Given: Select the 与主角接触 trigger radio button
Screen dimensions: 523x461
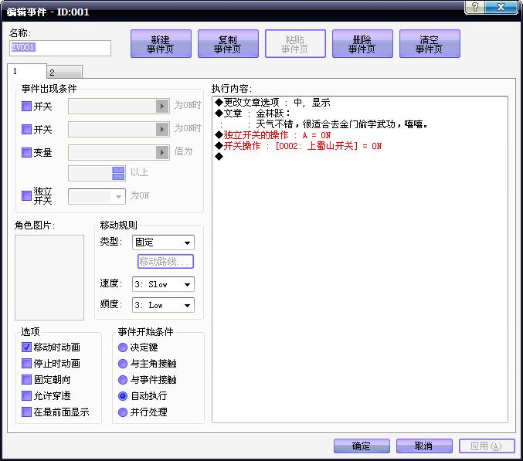Looking at the screenshot, I should pyautogui.click(x=123, y=364).
